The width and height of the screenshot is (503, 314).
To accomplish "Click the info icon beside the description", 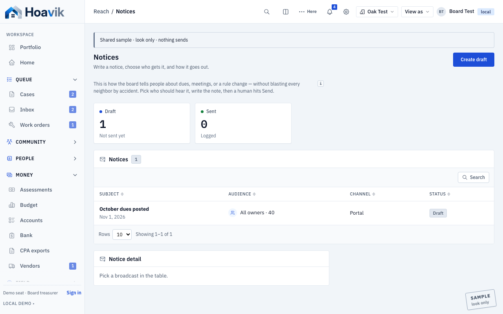I will click(321, 84).
